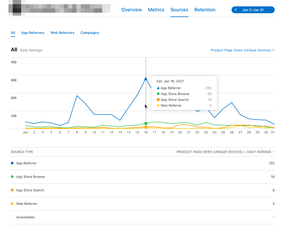Select the blue App Referrer dot in source table
This screenshot has width=285, height=225.
[x=12, y=163]
